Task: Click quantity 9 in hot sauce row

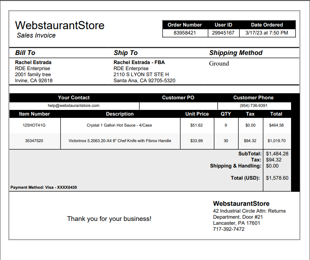Action: point(226,125)
